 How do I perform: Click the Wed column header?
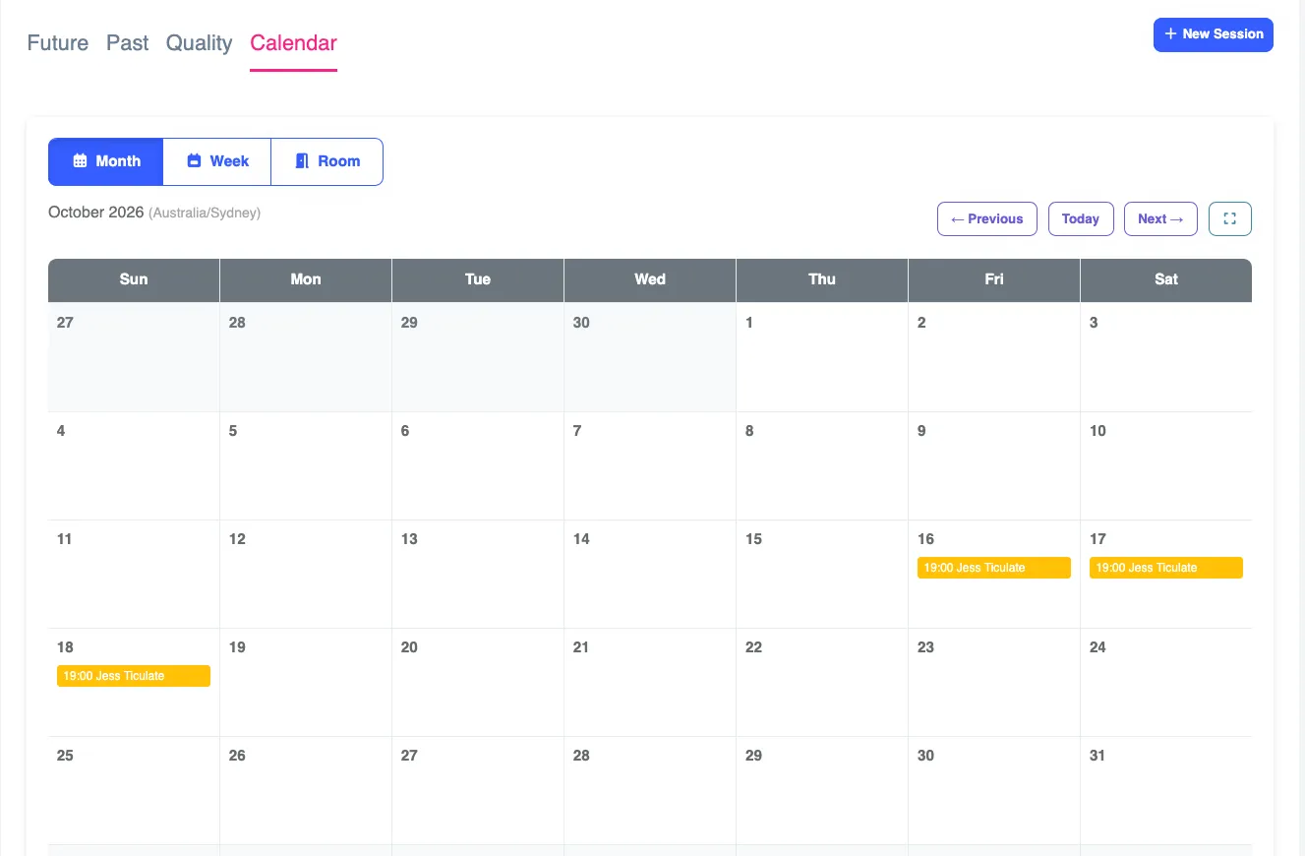(x=650, y=279)
